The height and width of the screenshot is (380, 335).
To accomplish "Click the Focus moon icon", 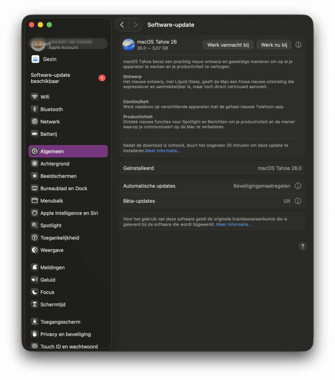I will (x=34, y=292).
